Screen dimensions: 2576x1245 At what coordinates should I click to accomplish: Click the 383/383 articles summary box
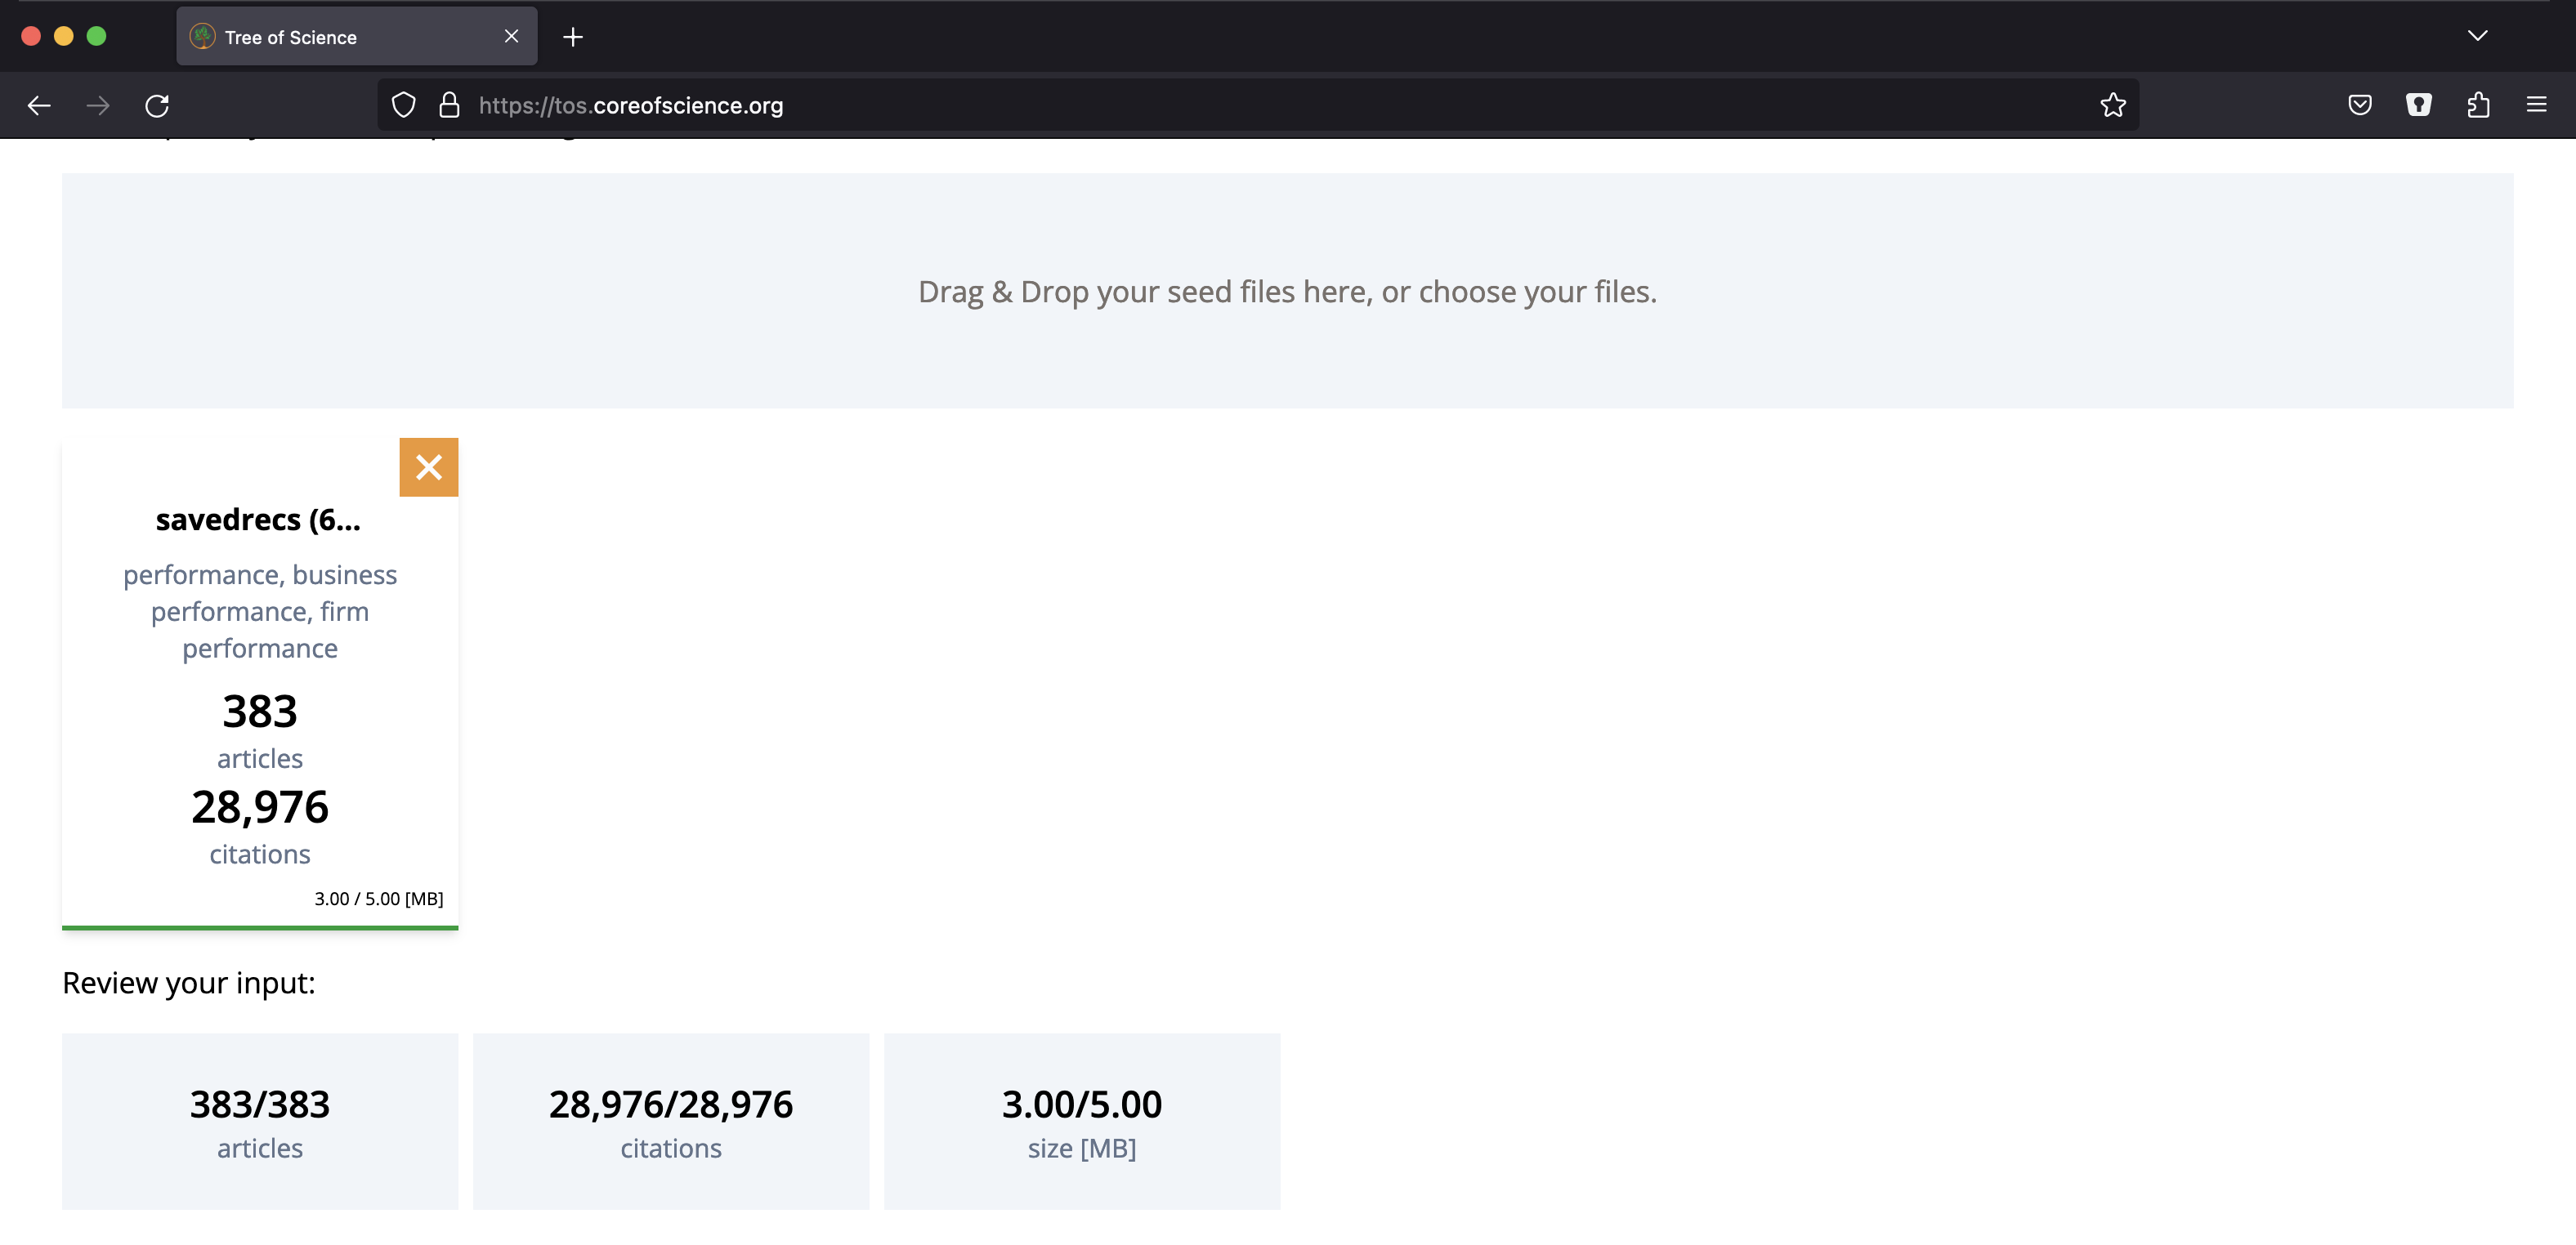[x=260, y=1121]
